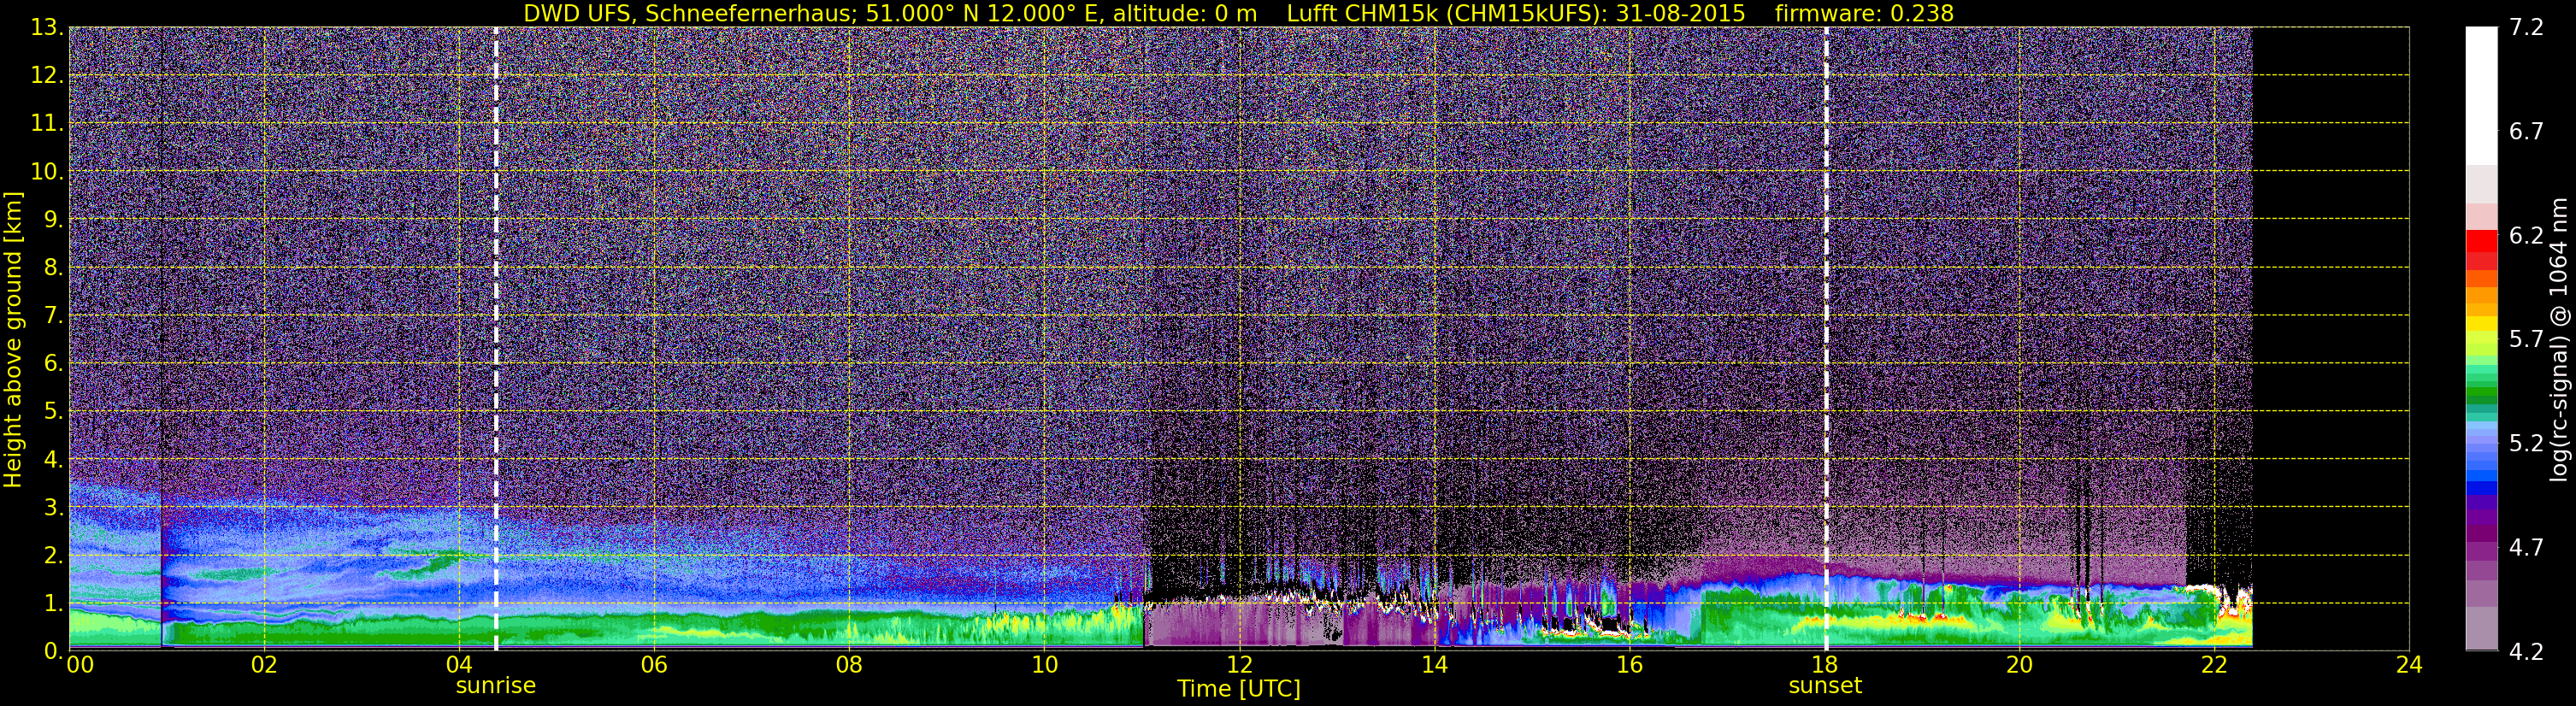The height and width of the screenshot is (706, 2576).
Task: Click the 13 km tick label on height axis
Action: click(46, 27)
